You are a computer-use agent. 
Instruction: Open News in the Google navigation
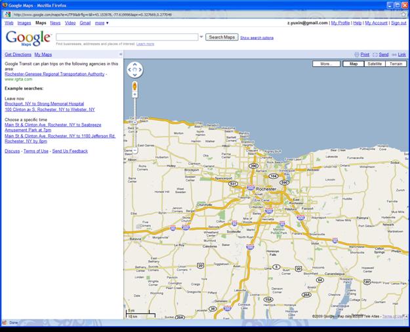pyautogui.click(x=55, y=23)
